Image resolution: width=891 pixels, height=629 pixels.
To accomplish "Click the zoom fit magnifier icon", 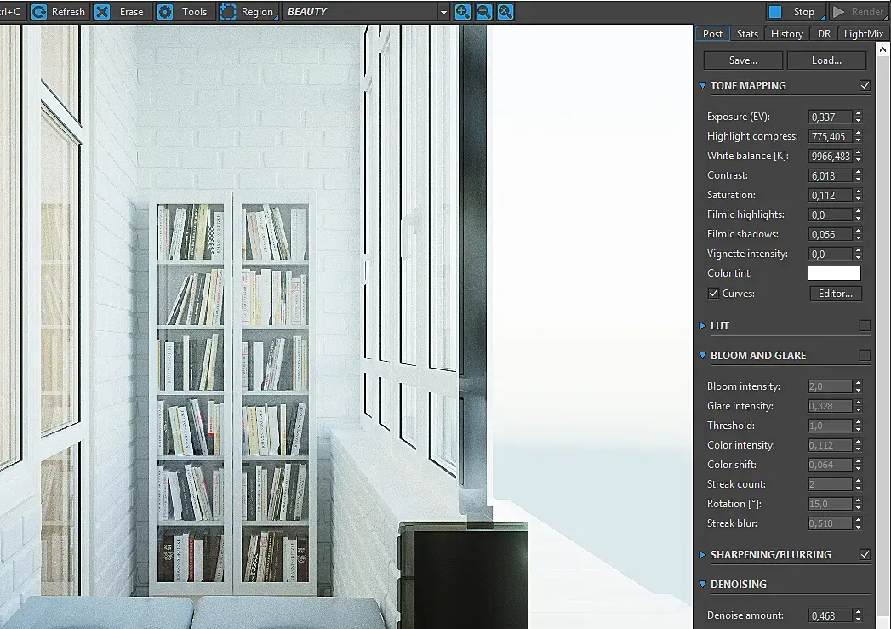I will click(x=505, y=12).
